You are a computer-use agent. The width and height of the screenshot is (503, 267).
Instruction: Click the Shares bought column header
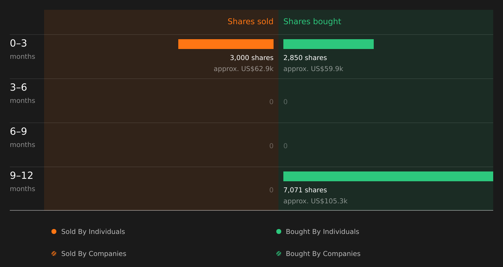312,21
